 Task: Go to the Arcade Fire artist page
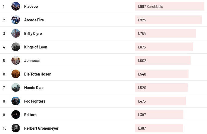[x=34, y=20]
